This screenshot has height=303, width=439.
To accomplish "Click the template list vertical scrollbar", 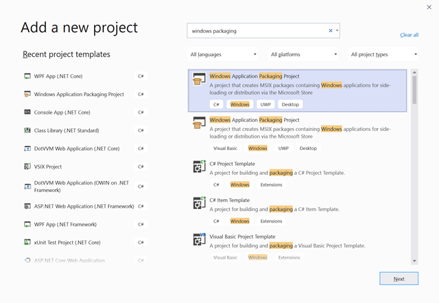I will coord(414,165).
